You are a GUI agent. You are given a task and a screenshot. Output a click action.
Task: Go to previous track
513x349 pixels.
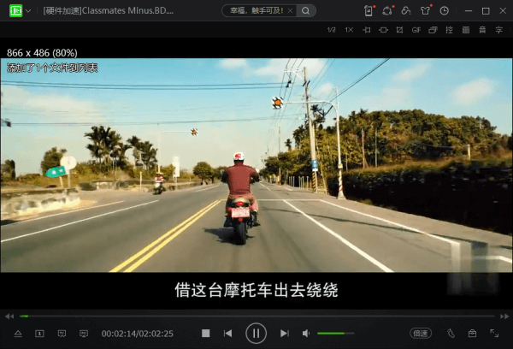[x=227, y=334]
